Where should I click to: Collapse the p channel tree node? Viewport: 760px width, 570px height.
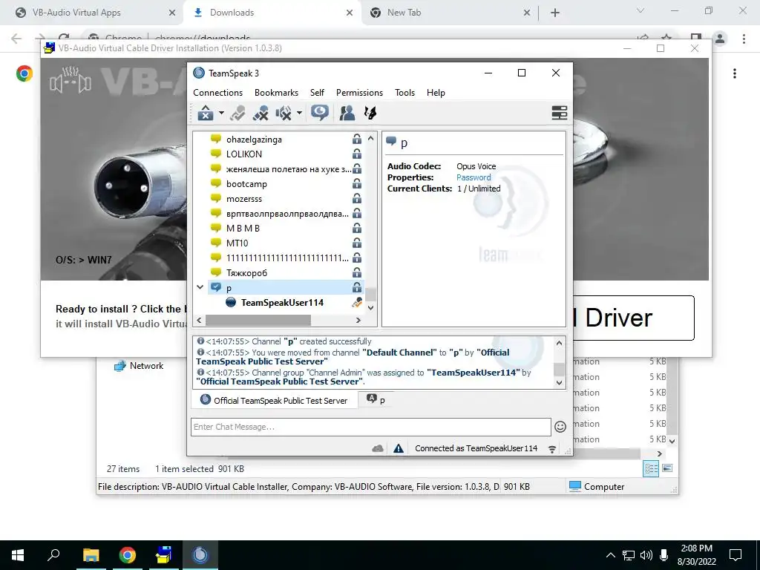[200, 287]
